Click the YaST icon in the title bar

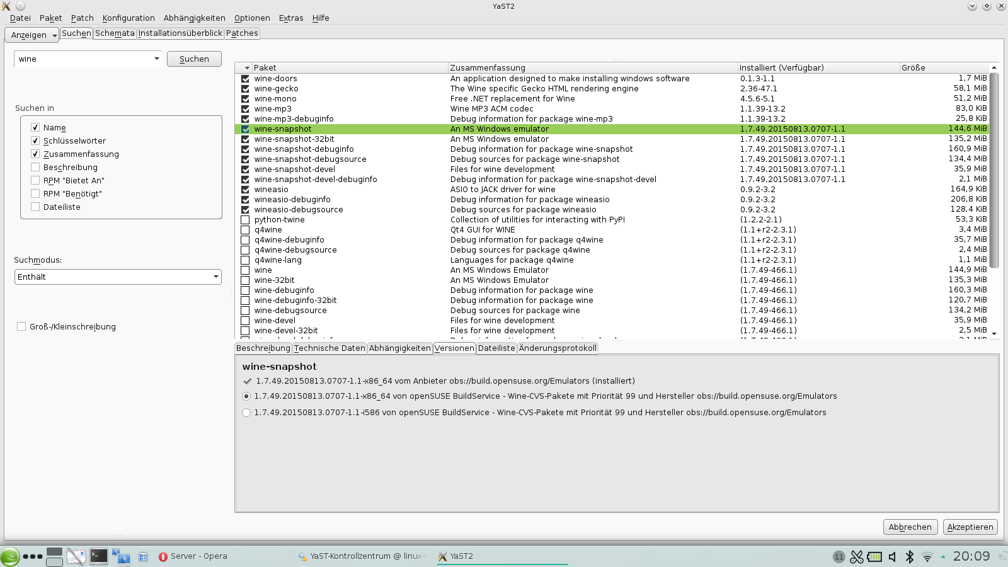click(6, 6)
